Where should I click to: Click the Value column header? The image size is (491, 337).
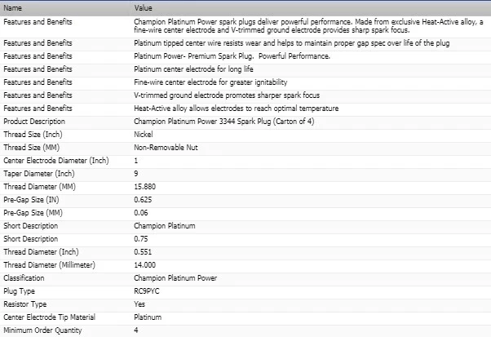pyautogui.click(x=143, y=8)
